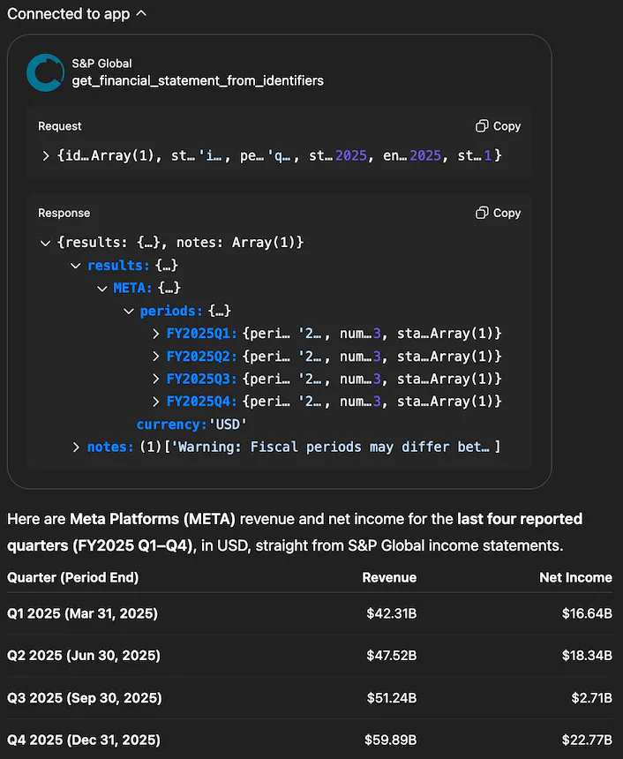Copy the Response JSON

(x=498, y=213)
